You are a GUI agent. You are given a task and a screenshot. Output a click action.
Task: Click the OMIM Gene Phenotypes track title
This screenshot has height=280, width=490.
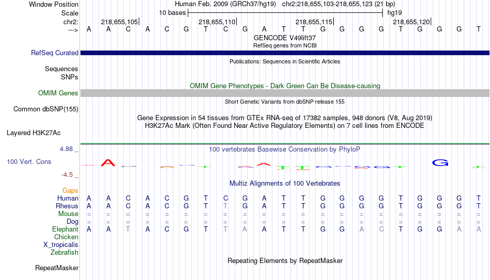pyautogui.click(x=285, y=86)
